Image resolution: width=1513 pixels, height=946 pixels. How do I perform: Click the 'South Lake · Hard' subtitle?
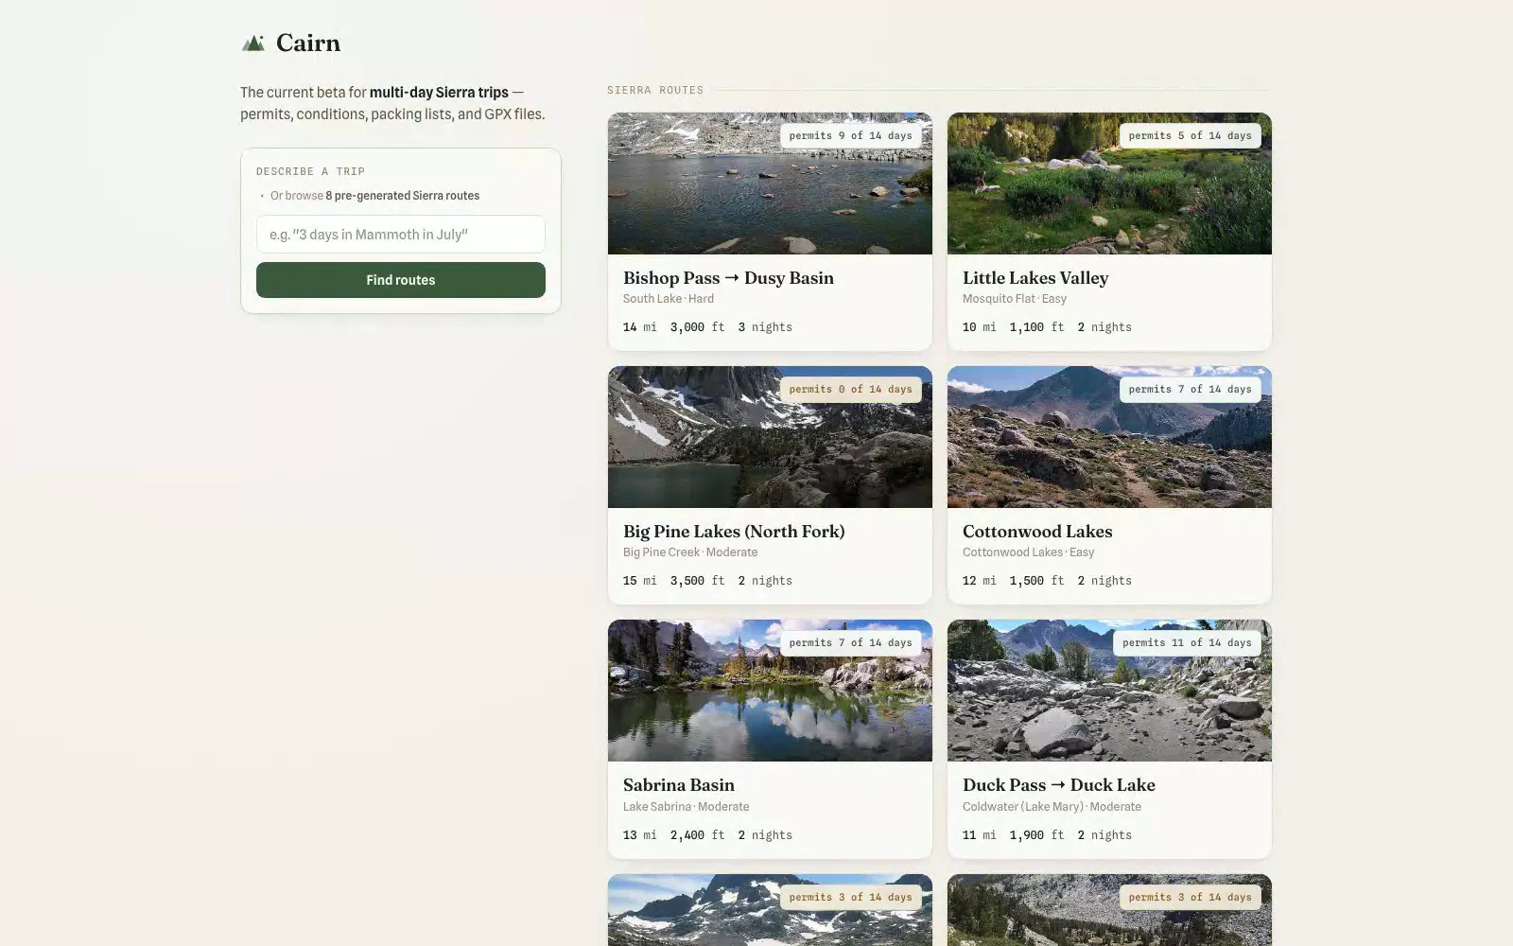(x=669, y=299)
